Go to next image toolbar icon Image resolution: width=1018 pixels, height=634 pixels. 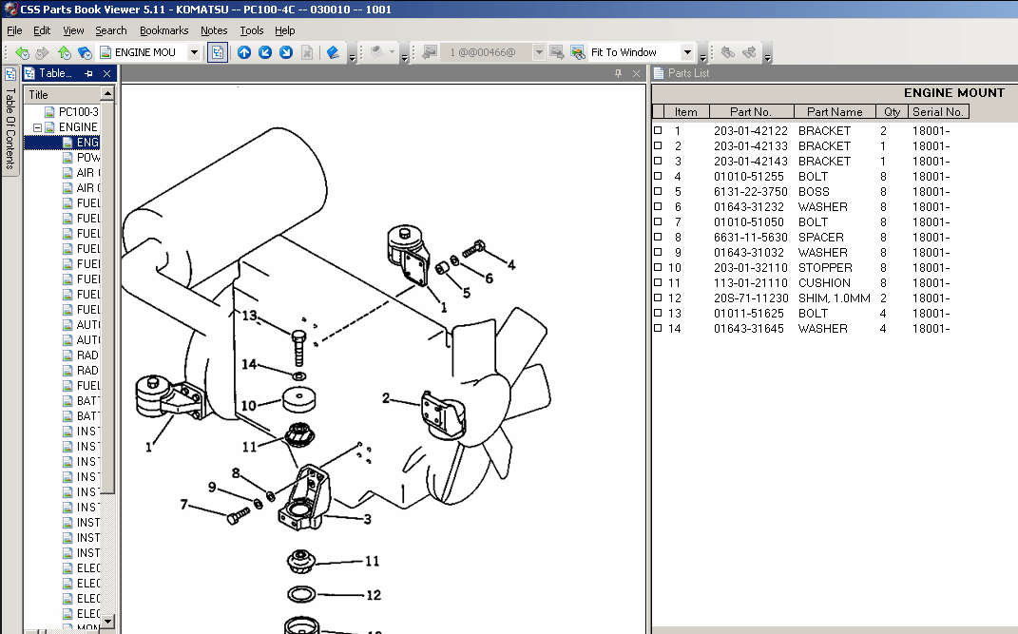coord(556,52)
